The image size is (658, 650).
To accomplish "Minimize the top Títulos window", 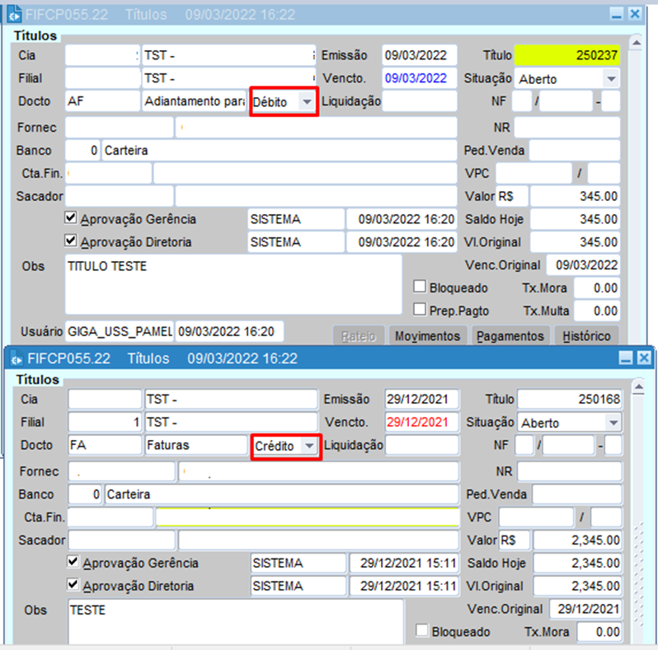I will pyautogui.click(x=617, y=15).
